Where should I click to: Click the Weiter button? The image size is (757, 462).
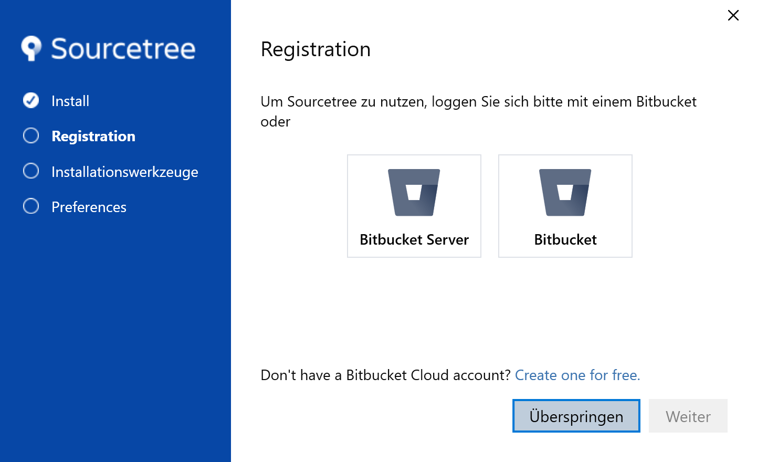coord(688,416)
